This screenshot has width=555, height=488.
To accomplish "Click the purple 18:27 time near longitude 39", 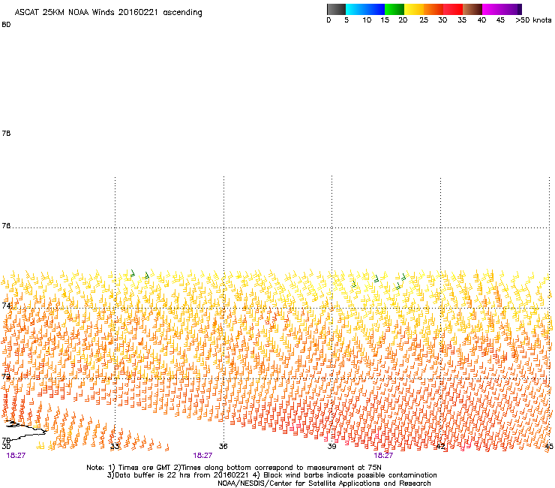I will pyautogui.click(x=383, y=456).
